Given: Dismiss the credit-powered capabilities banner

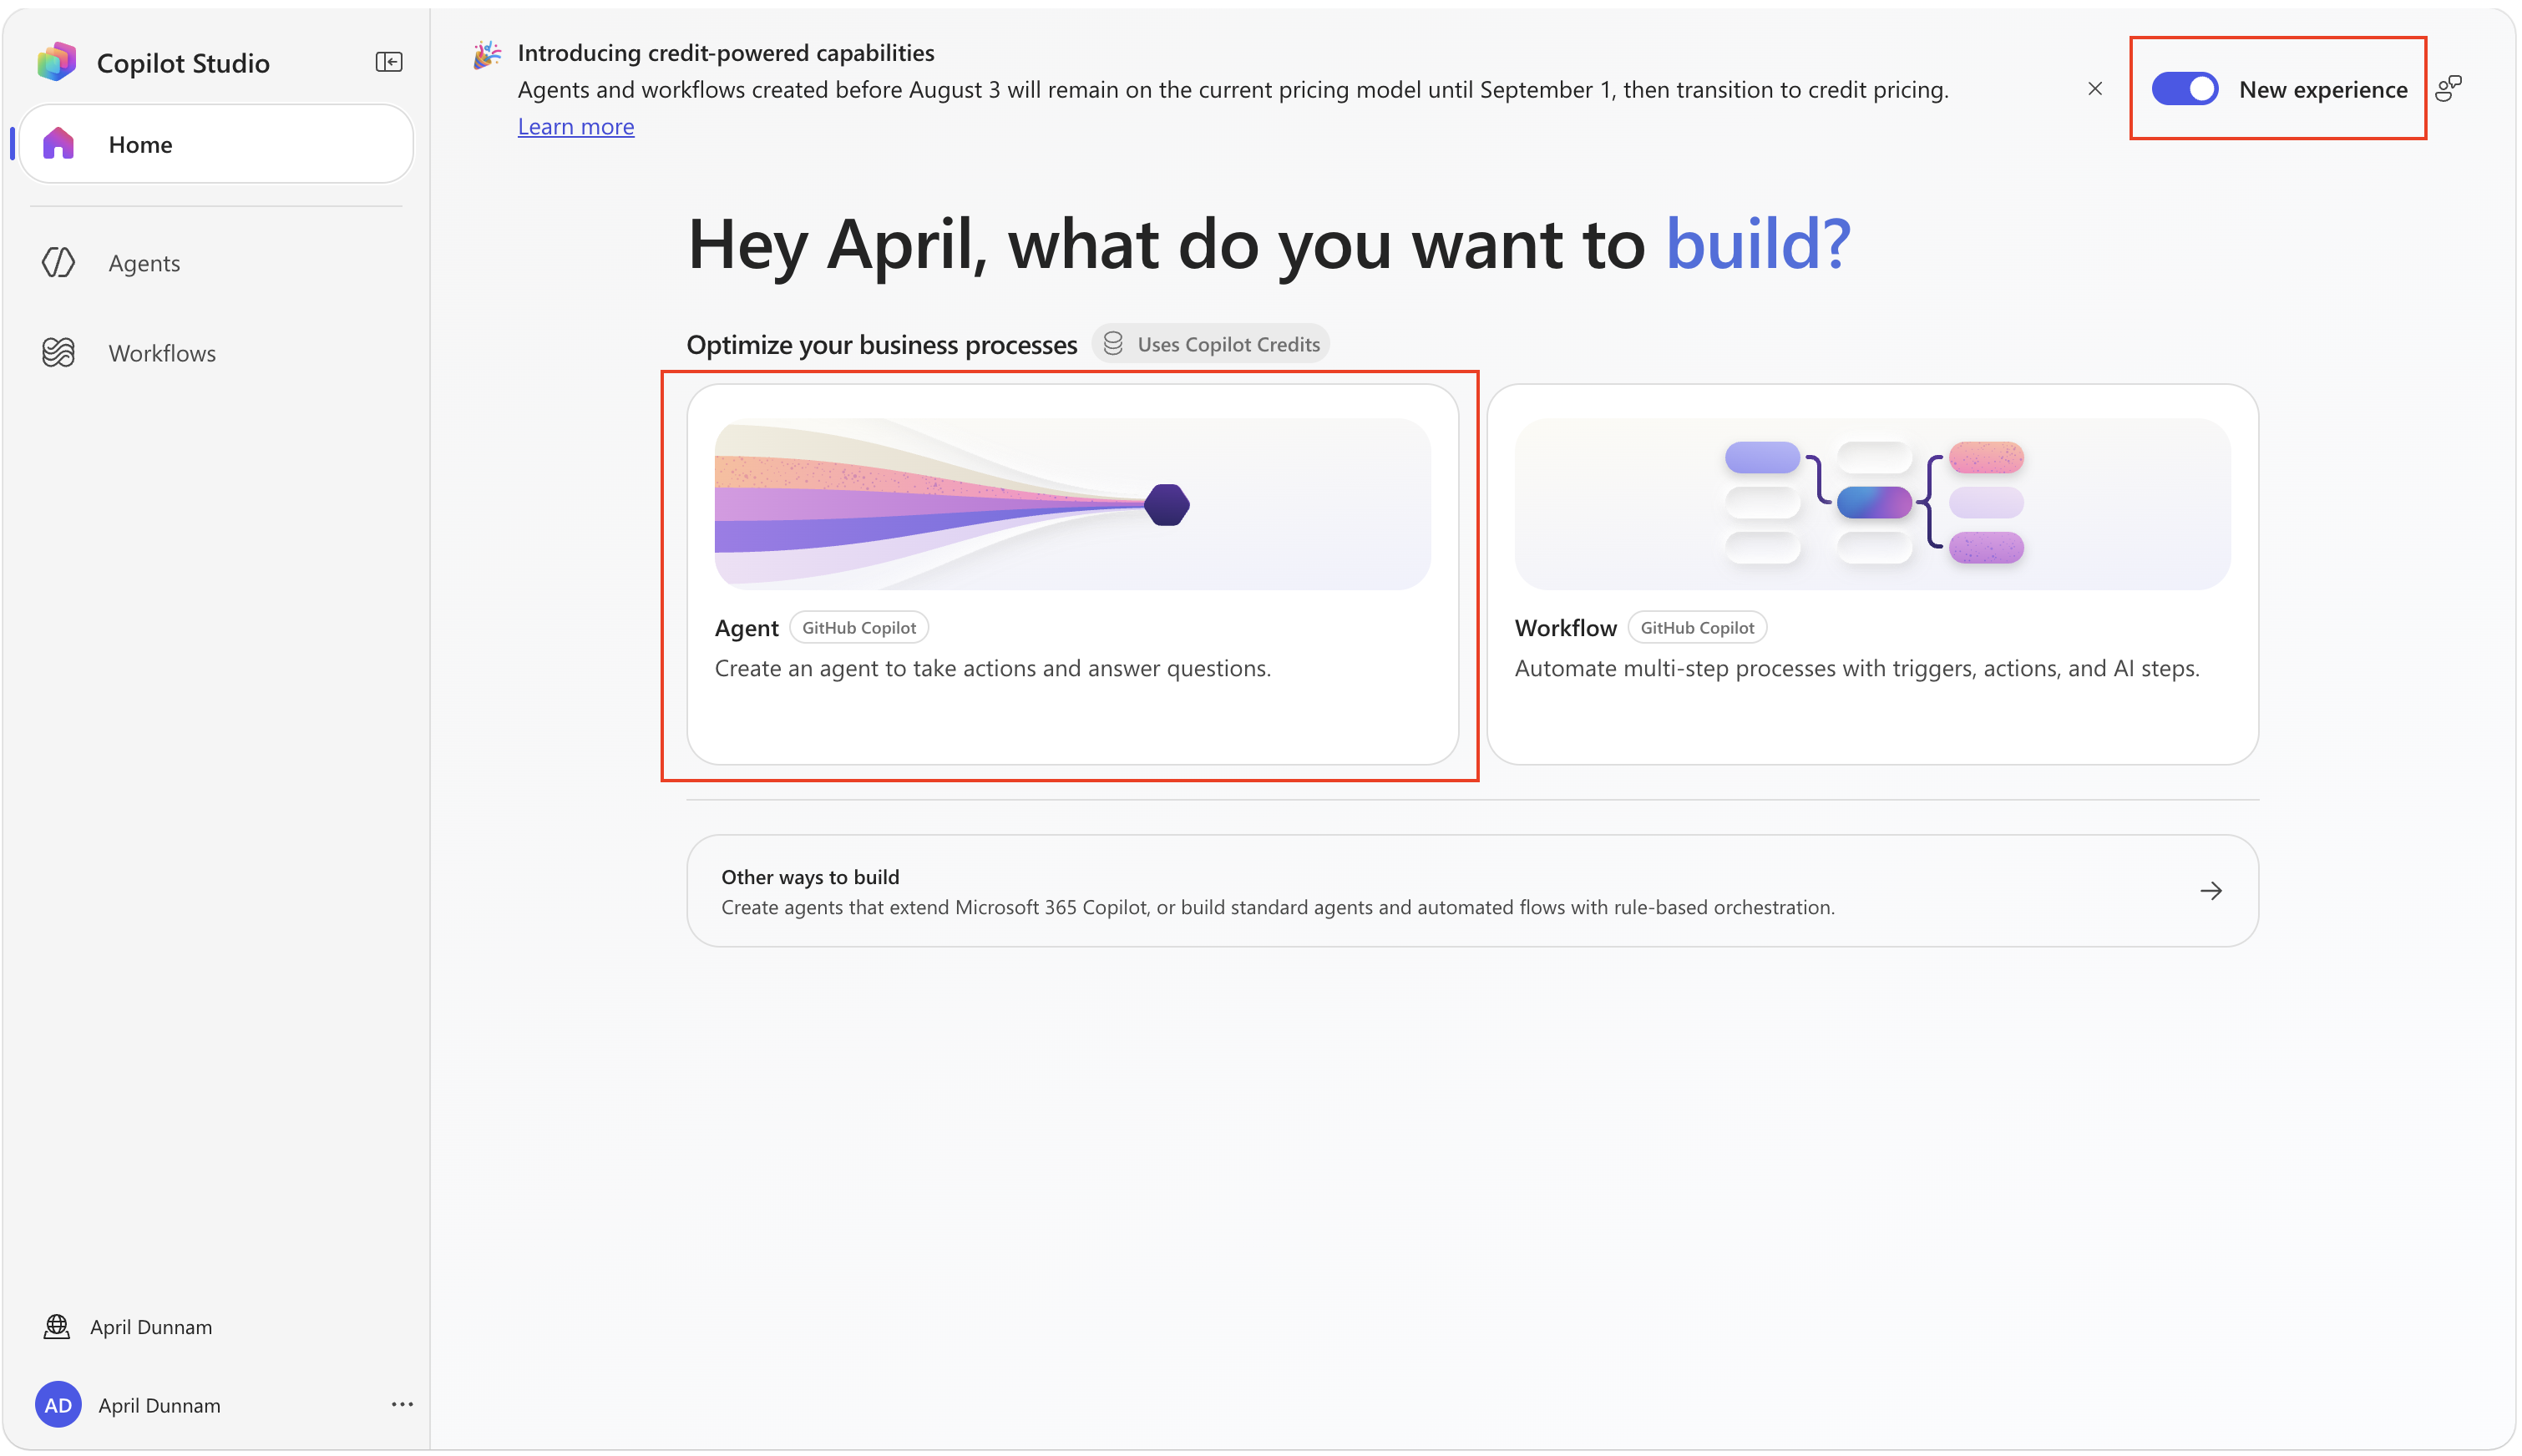Looking at the screenshot, I should pyautogui.click(x=2095, y=89).
